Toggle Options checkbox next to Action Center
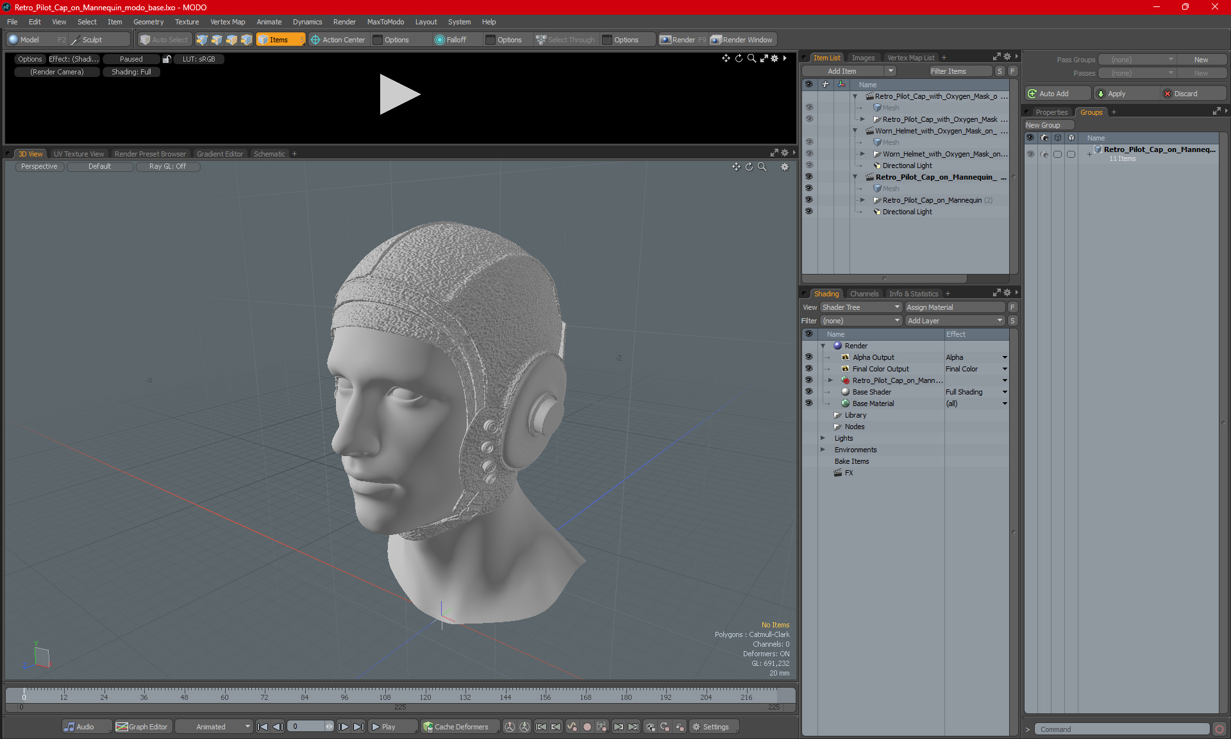 pyautogui.click(x=378, y=40)
